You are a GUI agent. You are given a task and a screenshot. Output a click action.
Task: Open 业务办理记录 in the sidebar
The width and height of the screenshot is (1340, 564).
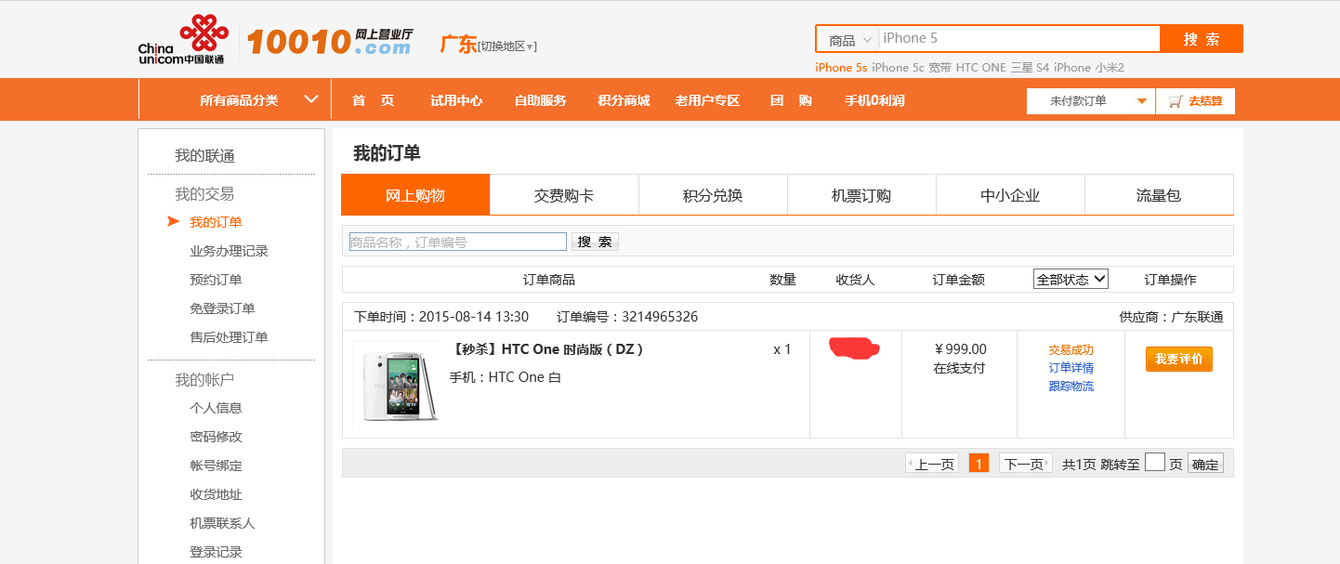pyautogui.click(x=229, y=251)
